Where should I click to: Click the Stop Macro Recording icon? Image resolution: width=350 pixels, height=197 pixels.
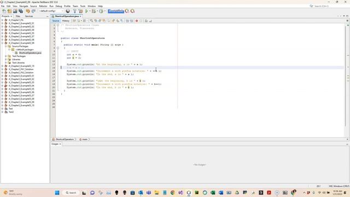(x=141, y=21)
